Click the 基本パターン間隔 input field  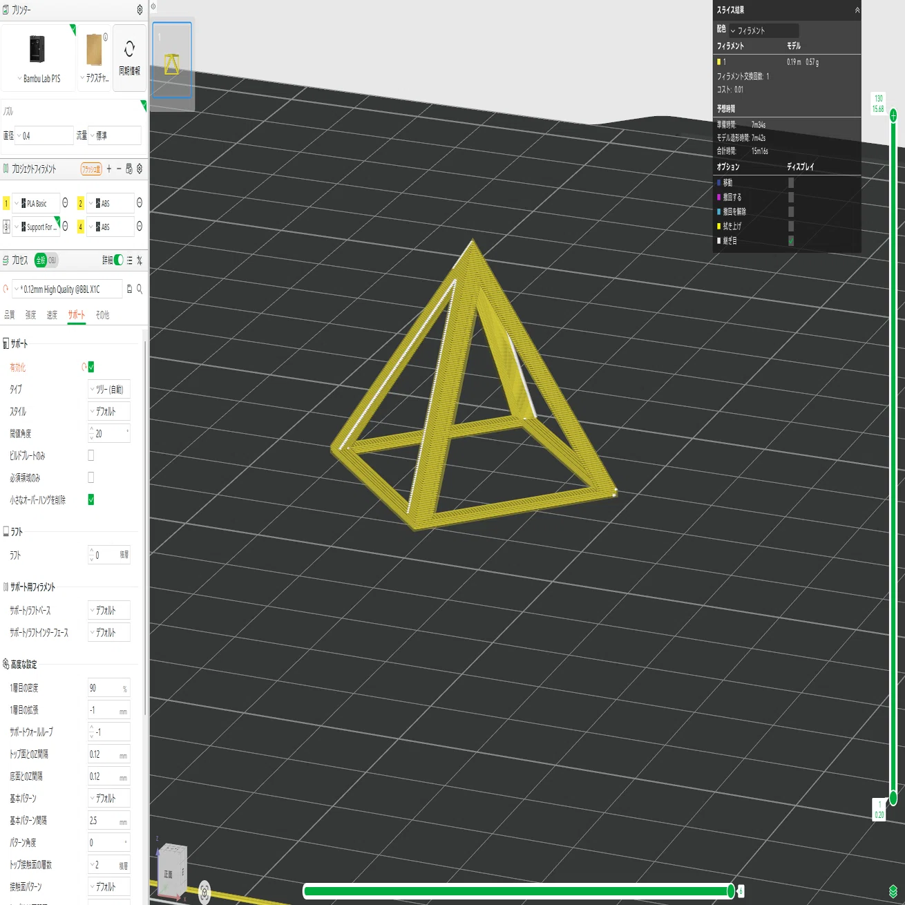(x=109, y=821)
